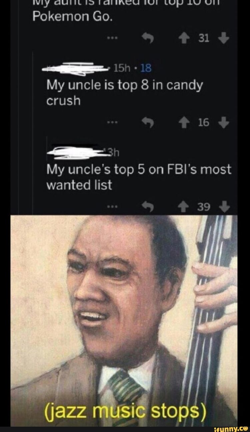The image size is (250, 432).
Task: Downvote the FBI most wanted comment
Action: point(225,208)
